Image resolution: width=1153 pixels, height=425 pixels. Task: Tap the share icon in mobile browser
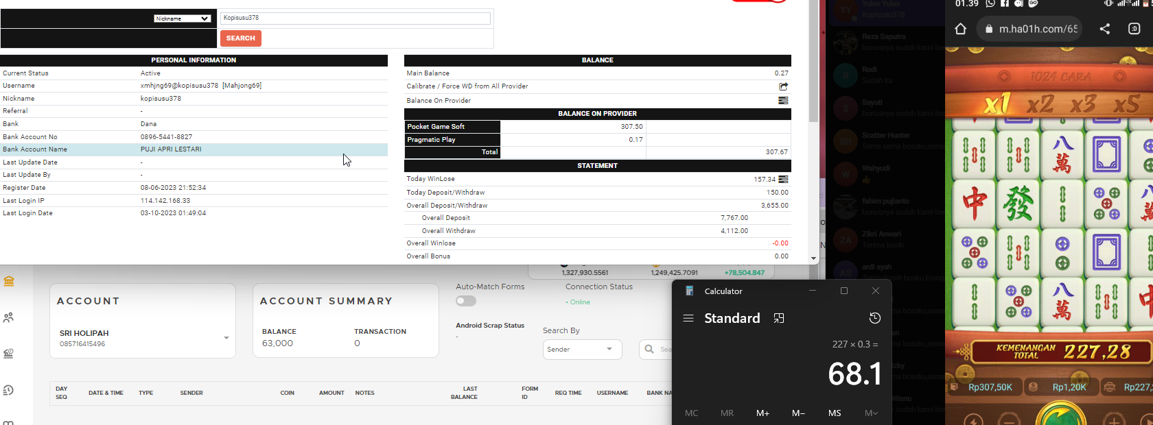(x=1105, y=29)
